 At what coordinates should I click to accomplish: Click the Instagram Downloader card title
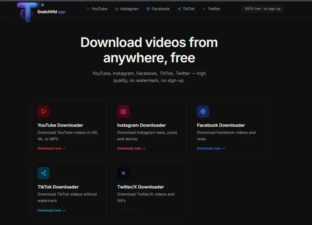point(142,125)
